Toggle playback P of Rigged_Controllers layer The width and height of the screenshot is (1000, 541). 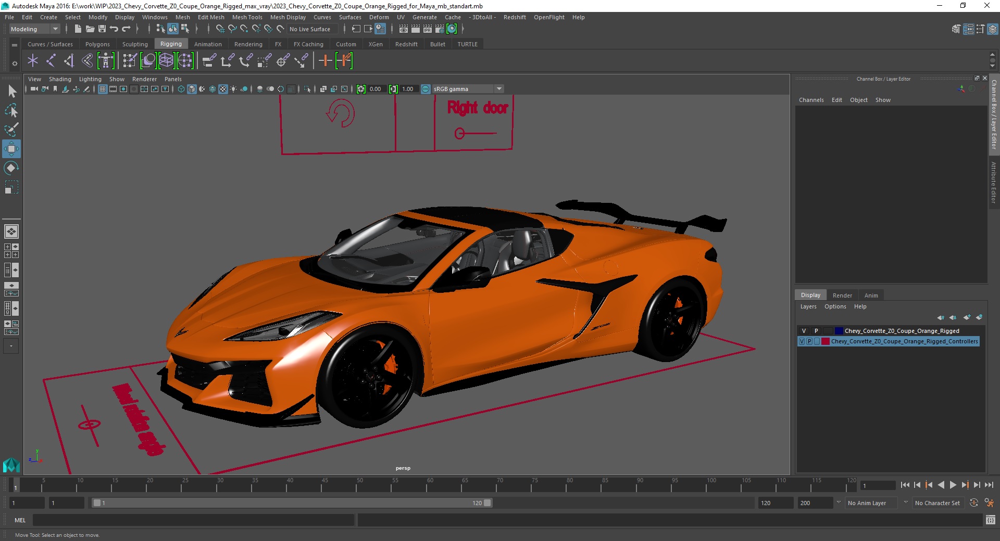click(x=809, y=341)
